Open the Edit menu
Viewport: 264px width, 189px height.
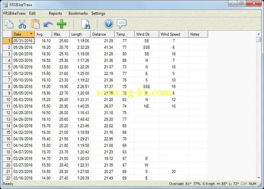click(x=32, y=13)
